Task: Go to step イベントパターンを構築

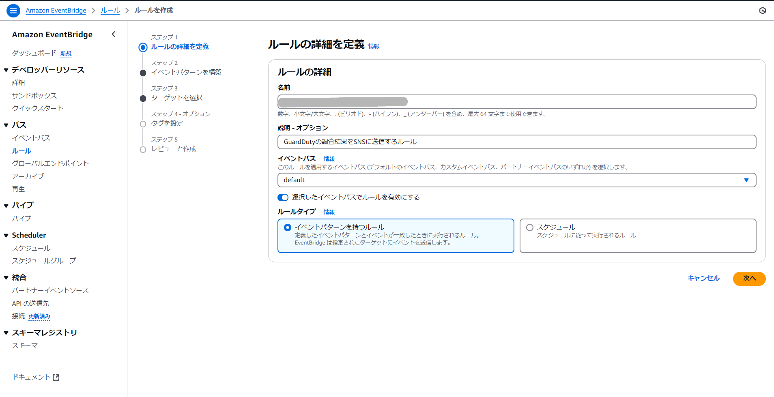Action: (x=186, y=72)
